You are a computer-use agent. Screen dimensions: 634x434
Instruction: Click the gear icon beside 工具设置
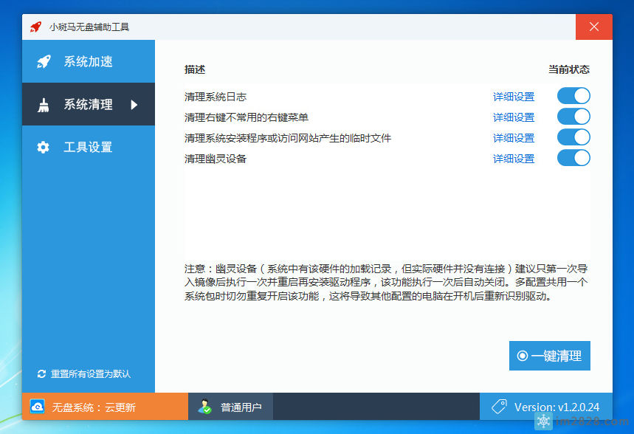(44, 147)
